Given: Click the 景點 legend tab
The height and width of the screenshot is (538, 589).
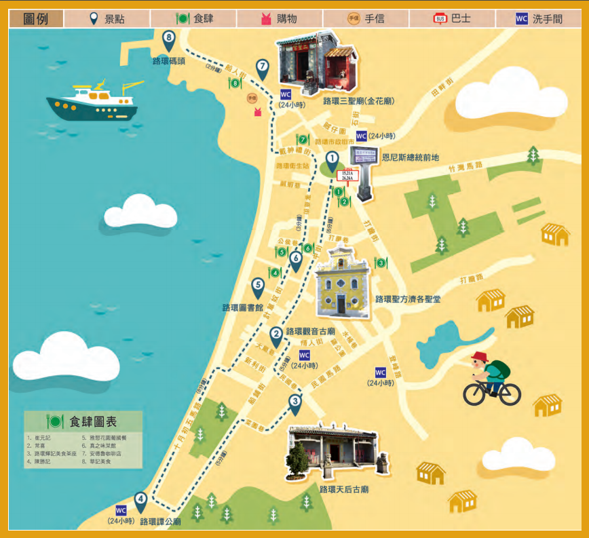Looking at the screenshot, I should (107, 18).
